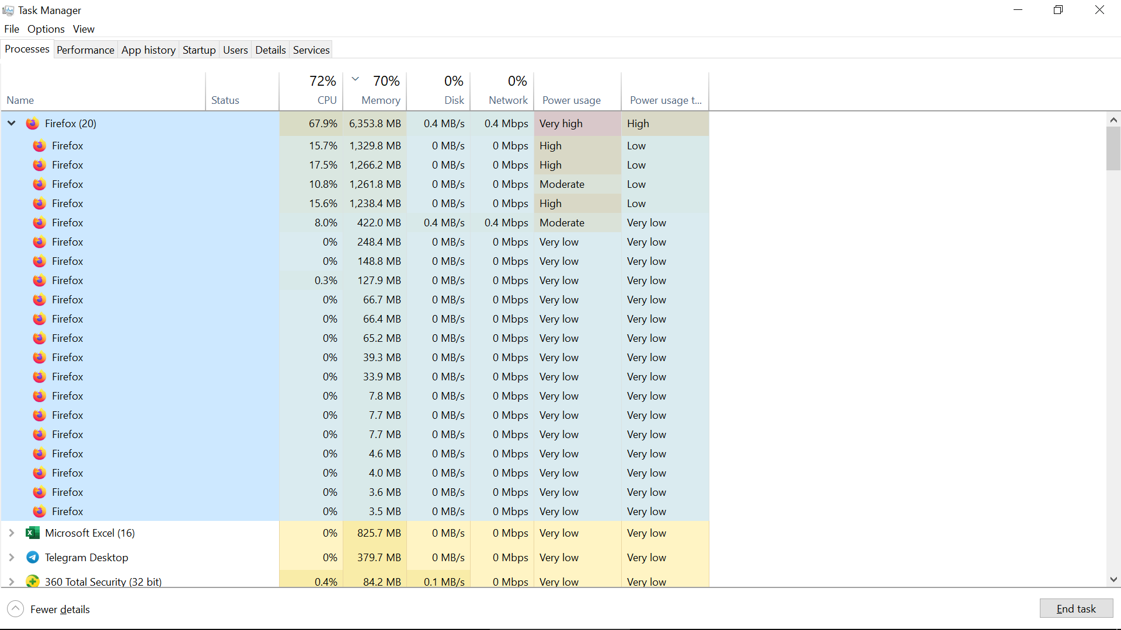Click Firefox icon in the 422.0 MB row

[x=39, y=223]
